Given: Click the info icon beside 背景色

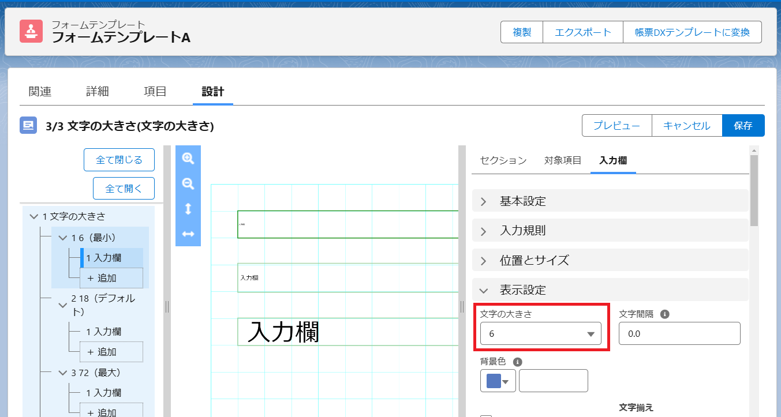Looking at the screenshot, I should [517, 362].
